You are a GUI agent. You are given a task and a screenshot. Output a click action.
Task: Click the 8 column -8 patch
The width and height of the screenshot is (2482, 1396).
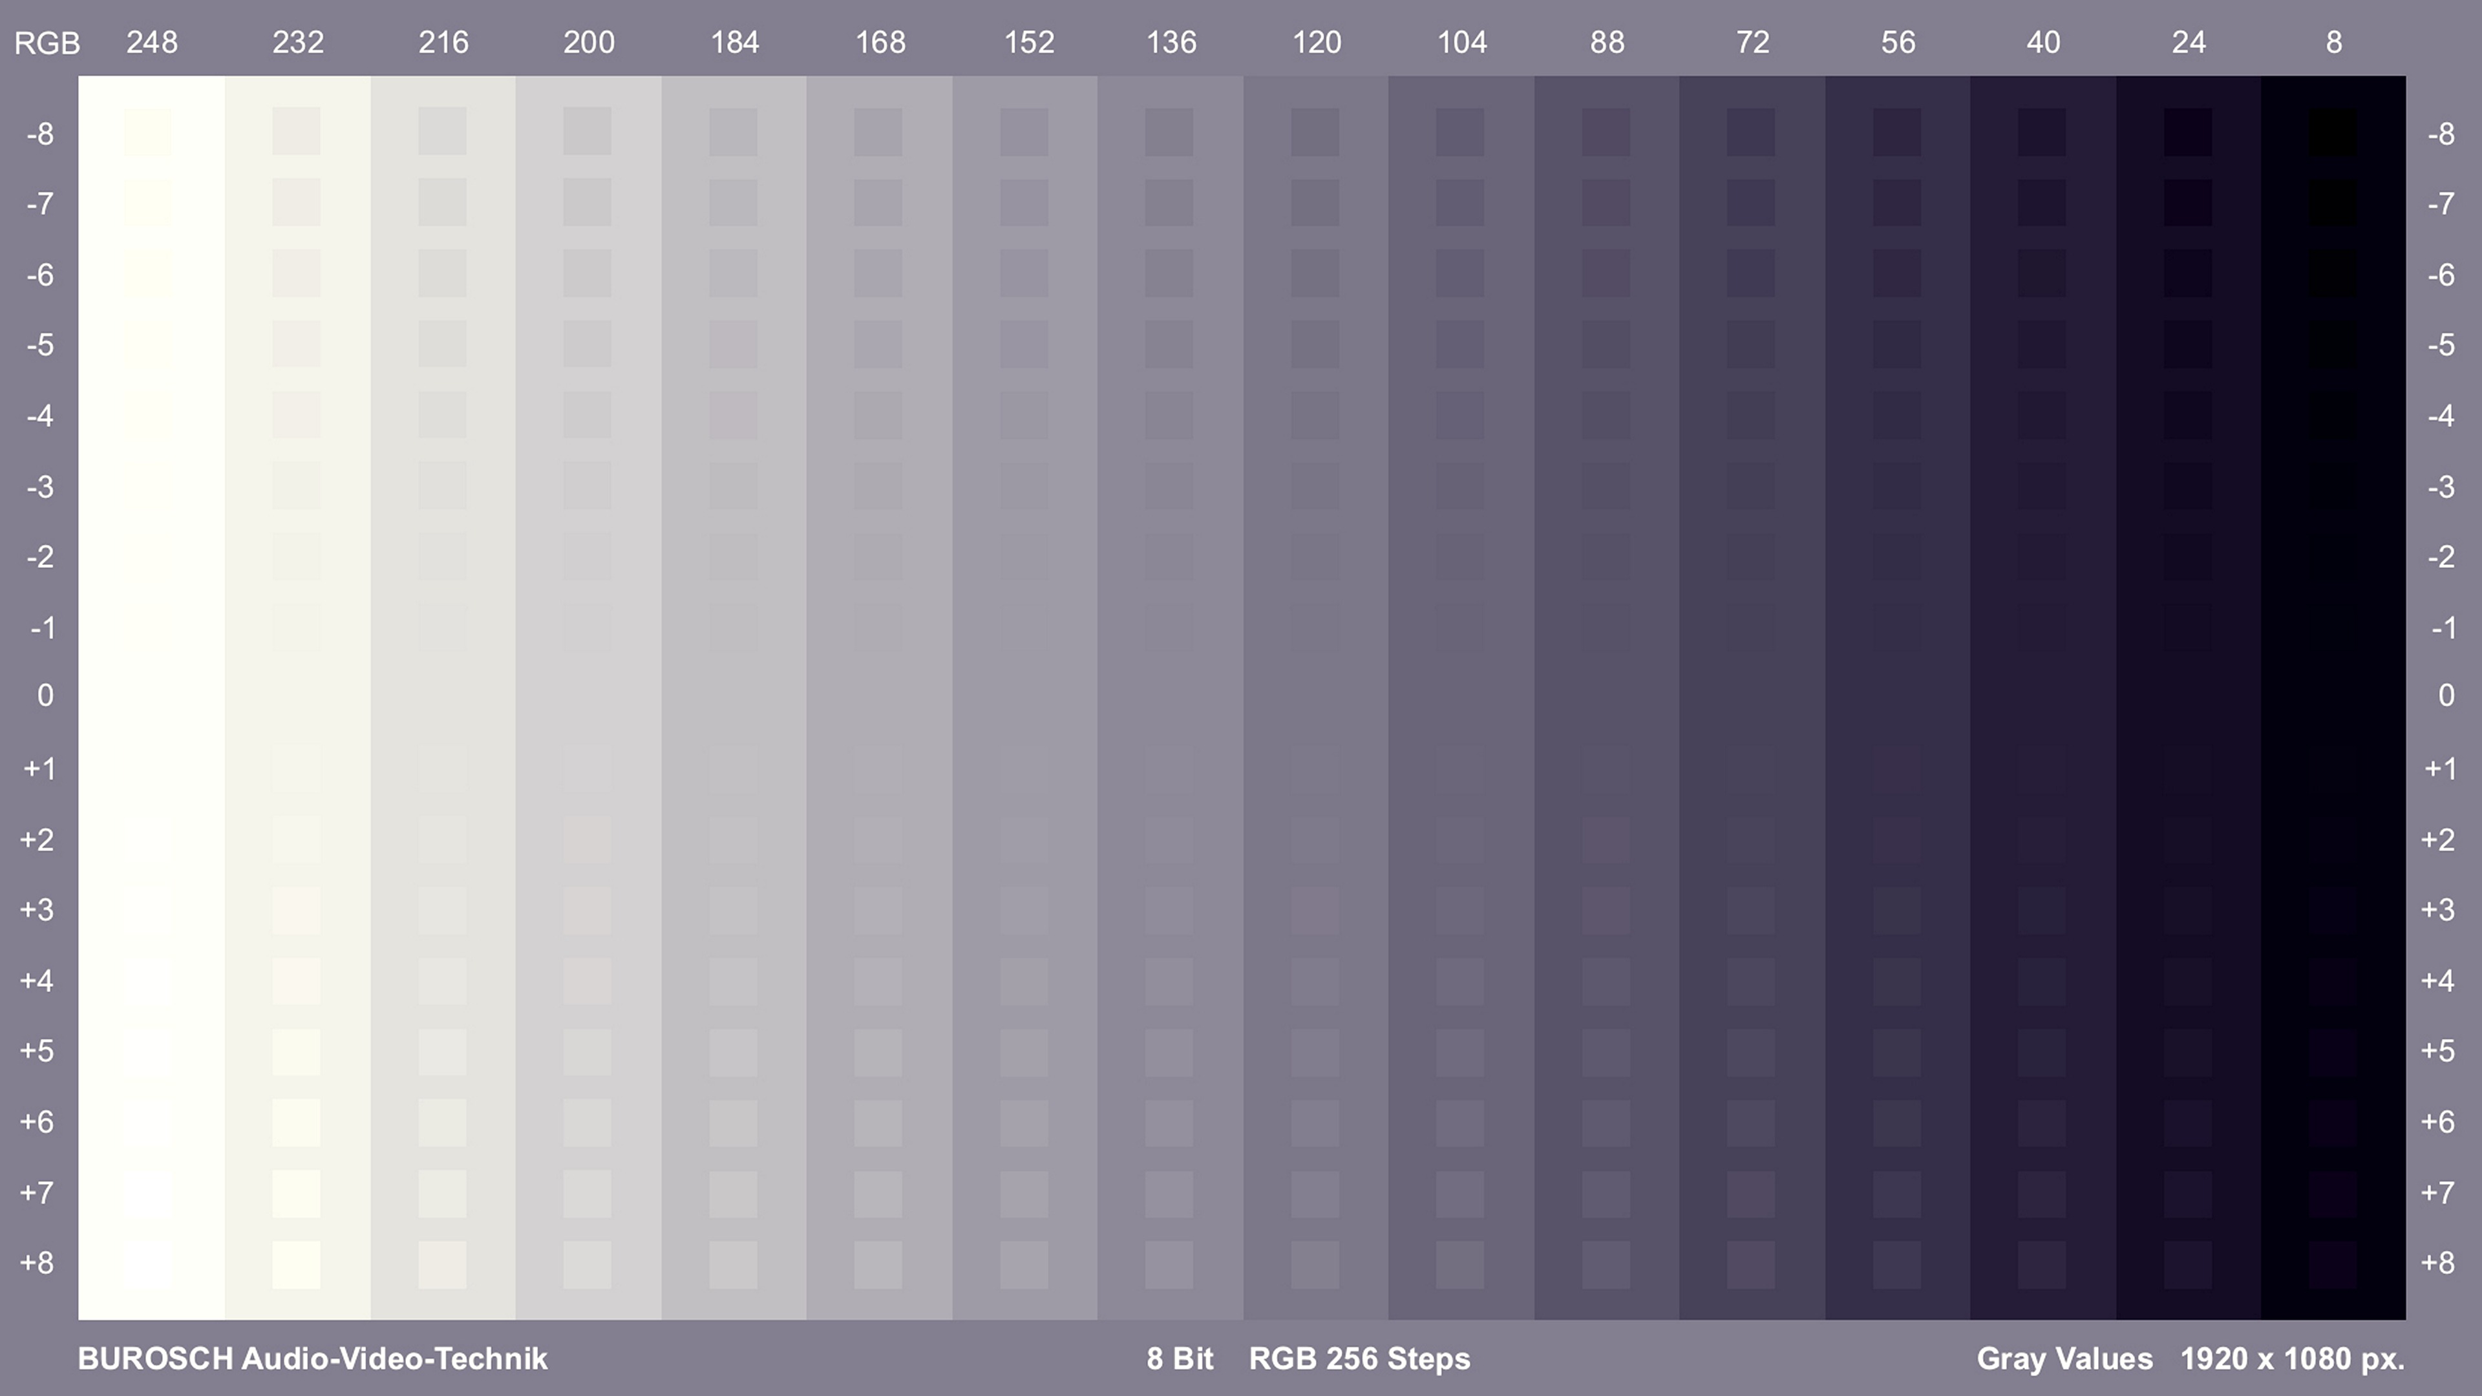point(2333,132)
